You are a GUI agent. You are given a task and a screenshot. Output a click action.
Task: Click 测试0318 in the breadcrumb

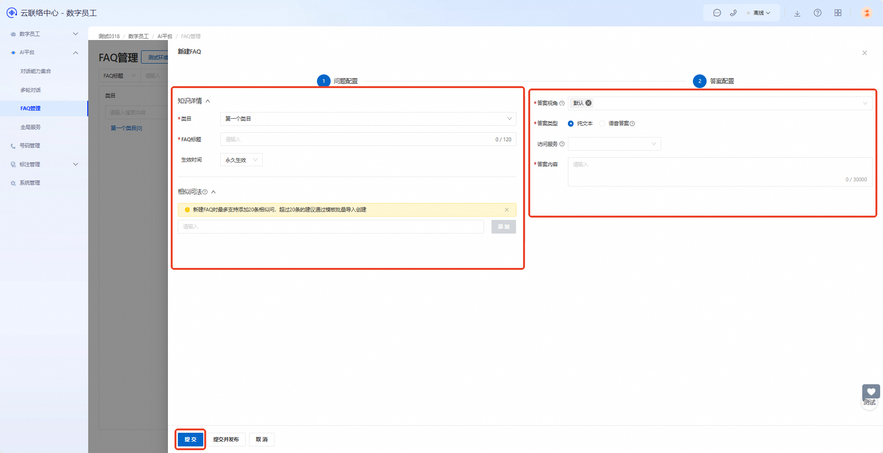click(x=109, y=36)
